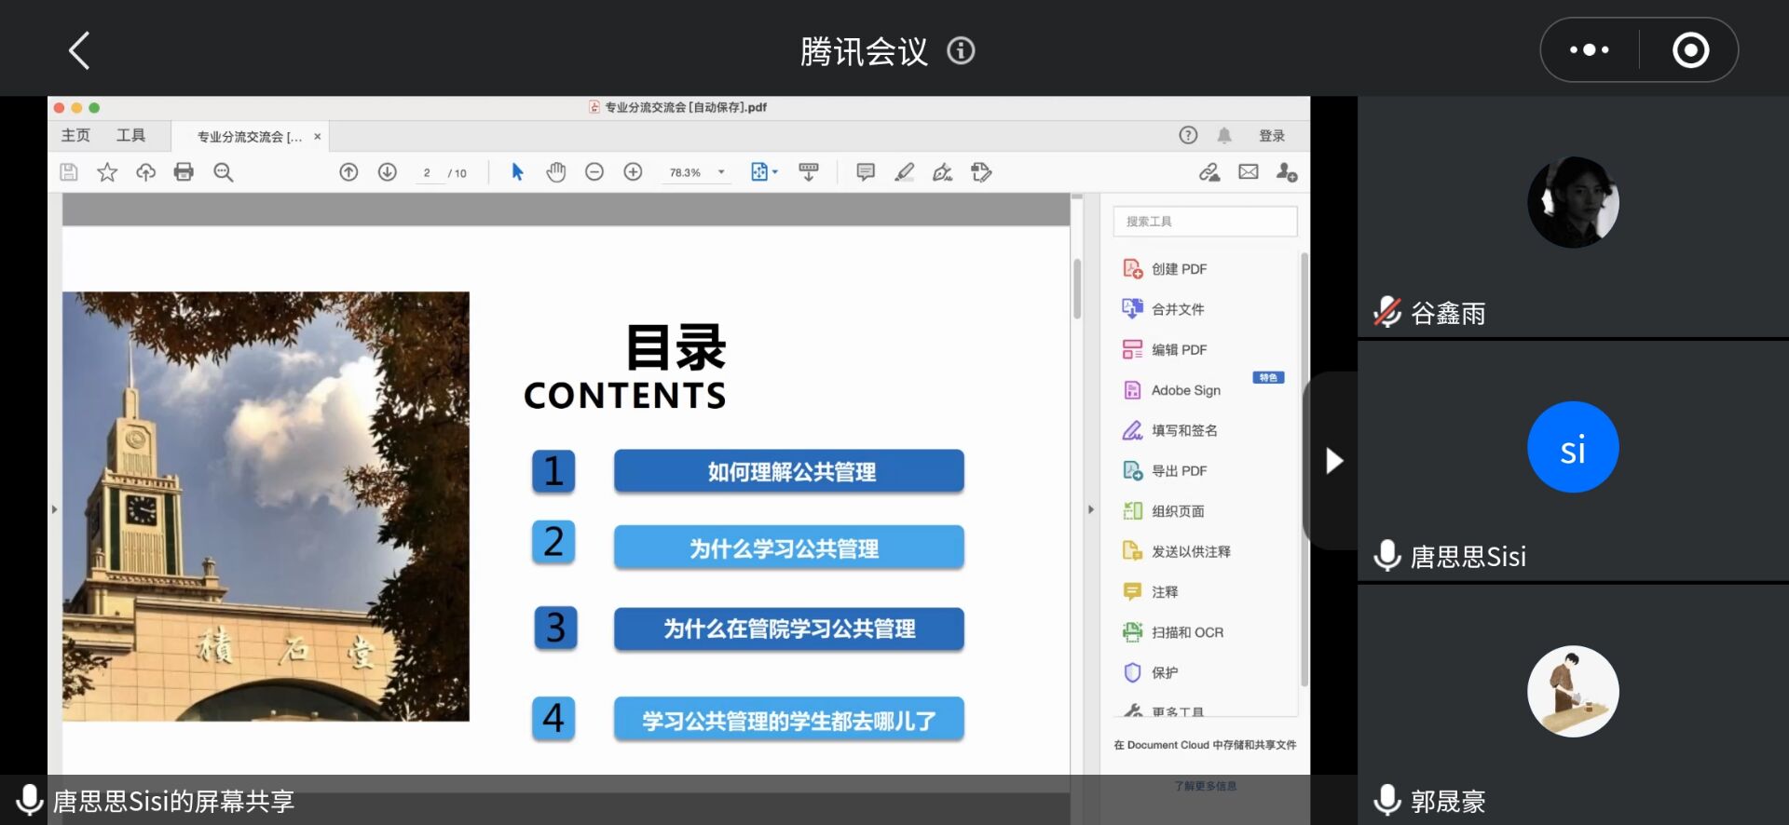The width and height of the screenshot is (1789, 825).
Task: Toggle 谷鑫雨's muted microphone icon
Action: 1387,313
